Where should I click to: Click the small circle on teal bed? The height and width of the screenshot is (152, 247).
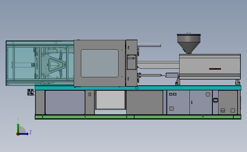click(x=137, y=88)
